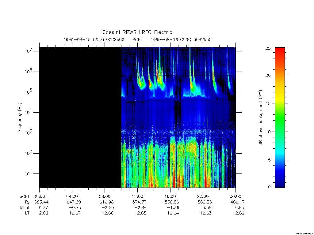This screenshot has height=235, width=314.
Task: Click the 10^2 frequency tick label
Action: tap(29, 153)
